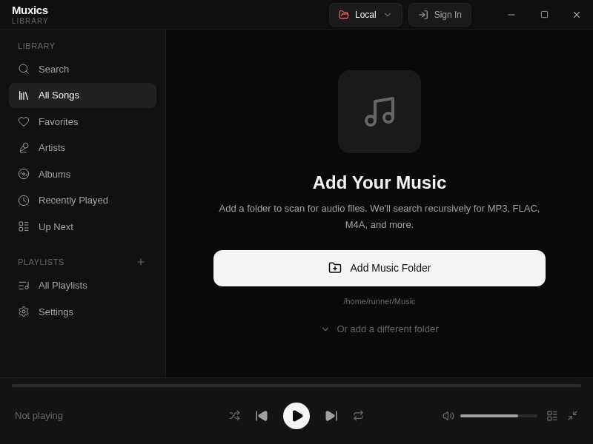Click the Add Music Folder button
Screen dimensions: 593x444
tap(380, 268)
